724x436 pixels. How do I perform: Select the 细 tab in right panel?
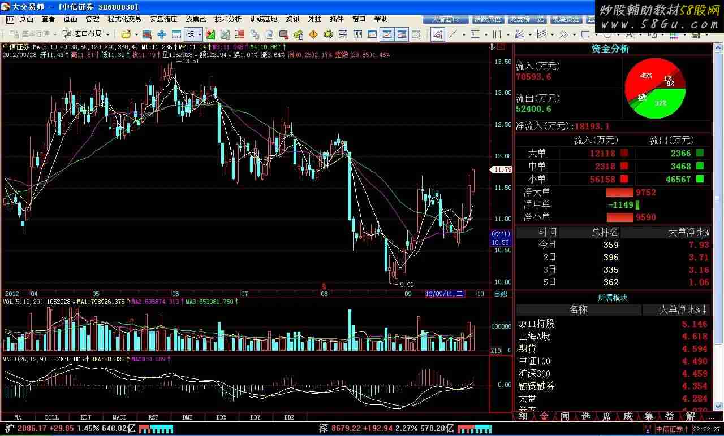pos(524,416)
